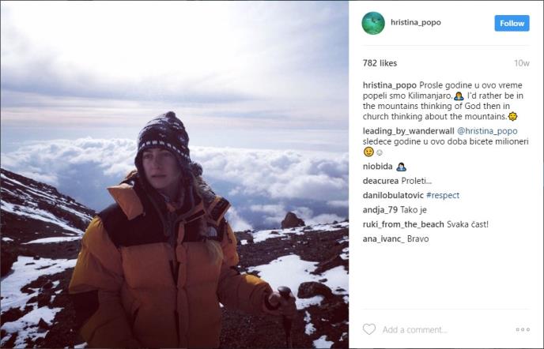544x349 pixels.
Task: Type in the Add a comment field
Action: [443, 329]
